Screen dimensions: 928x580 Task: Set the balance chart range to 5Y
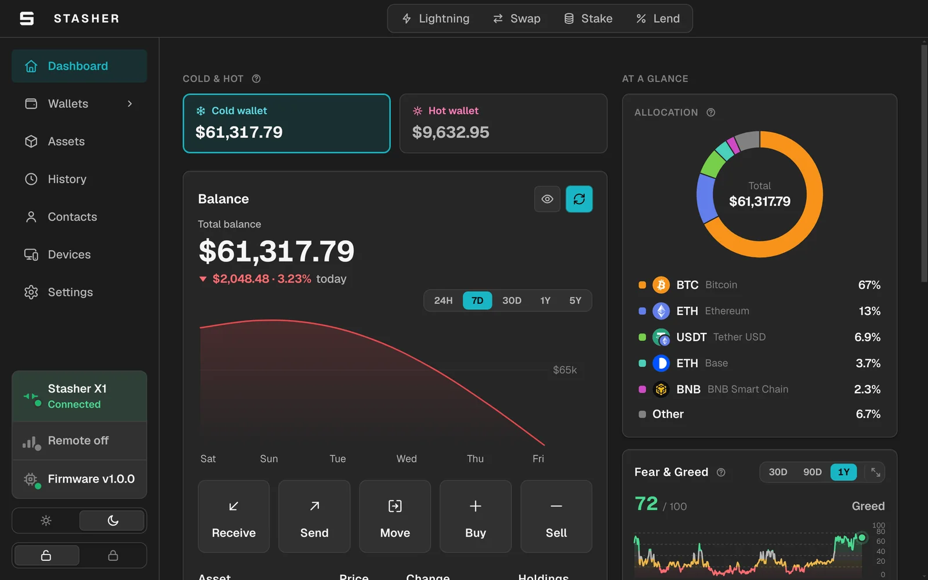(575, 300)
